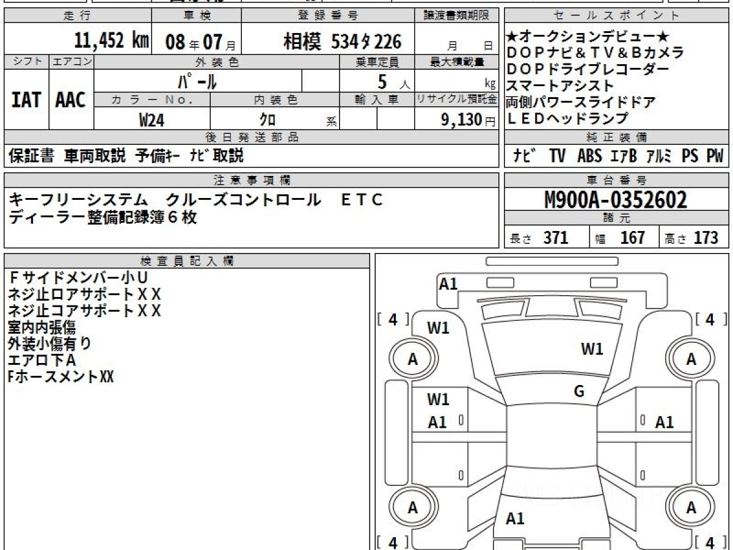Select inspector note 外装小傷有り
Screen dimensions: 733x550
coord(50,343)
